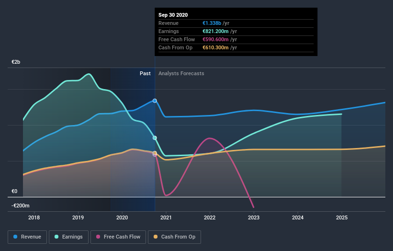
Task: Toggle the Free Cash Flow legend series
Action: coord(118,237)
